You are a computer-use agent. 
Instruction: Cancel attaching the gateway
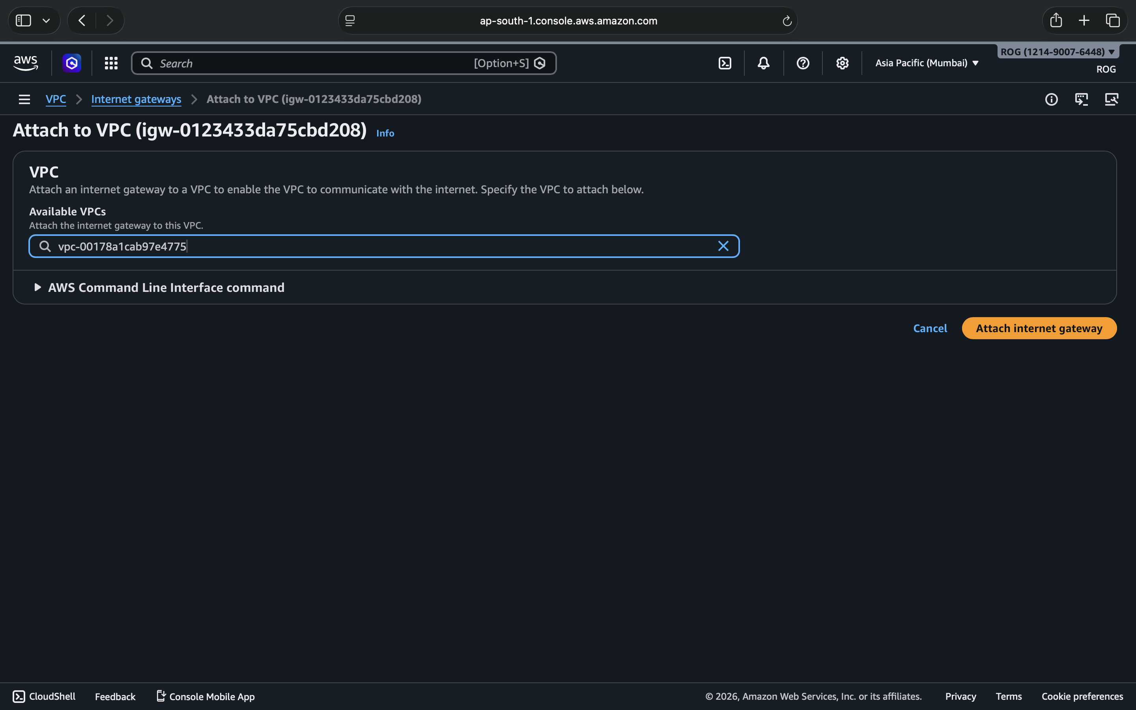pyautogui.click(x=929, y=328)
